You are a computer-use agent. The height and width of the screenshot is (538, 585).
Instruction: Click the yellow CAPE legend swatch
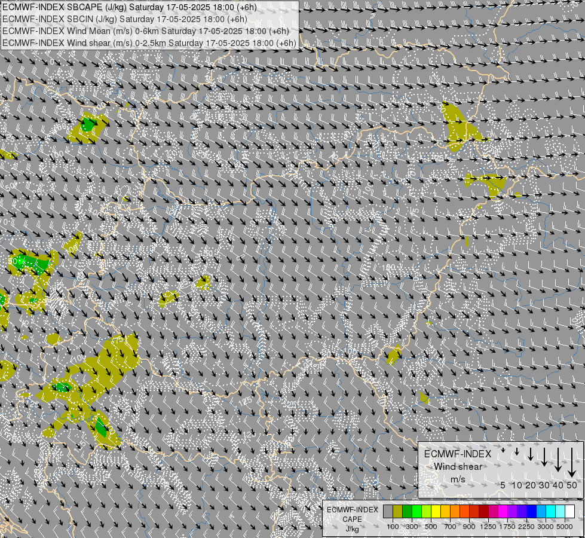[x=436, y=511]
